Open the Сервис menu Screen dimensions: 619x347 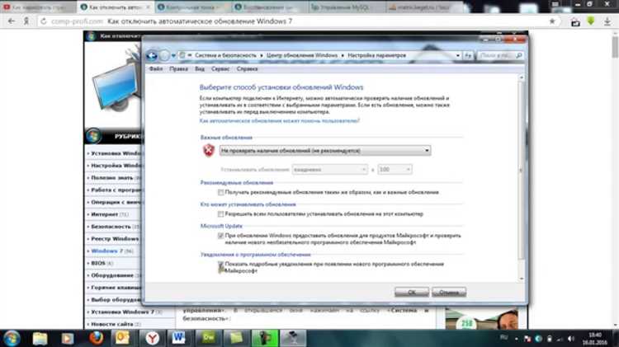coord(220,69)
